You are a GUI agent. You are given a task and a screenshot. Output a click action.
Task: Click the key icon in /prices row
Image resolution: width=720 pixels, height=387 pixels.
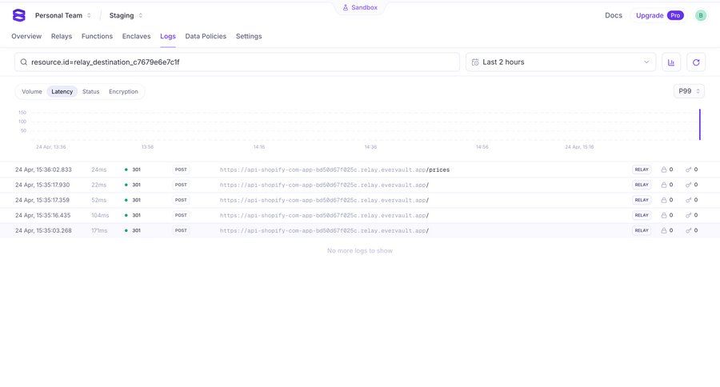pos(688,170)
